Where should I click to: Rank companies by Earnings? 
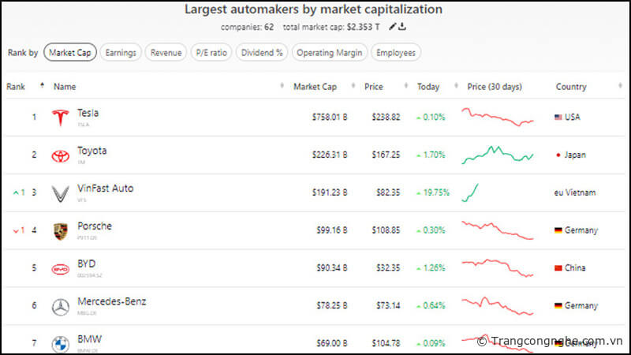point(121,53)
